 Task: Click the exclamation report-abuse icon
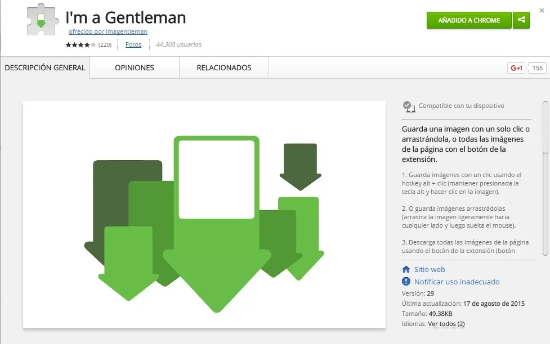(x=406, y=281)
